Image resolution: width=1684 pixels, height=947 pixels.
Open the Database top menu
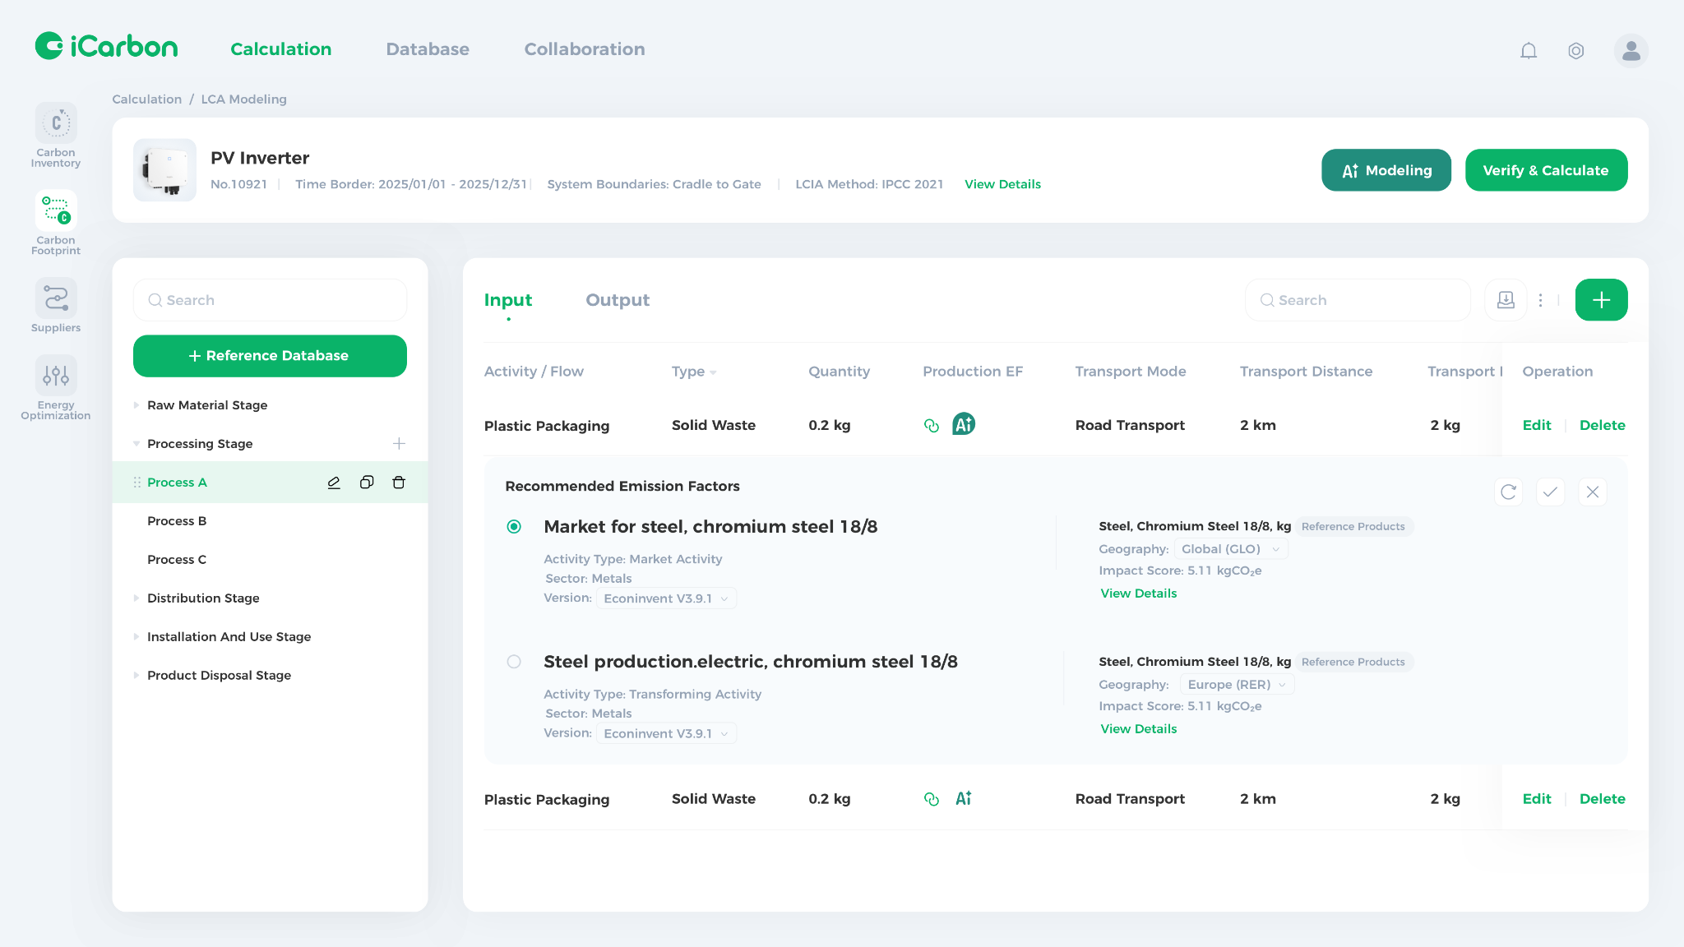click(x=428, y=49)
